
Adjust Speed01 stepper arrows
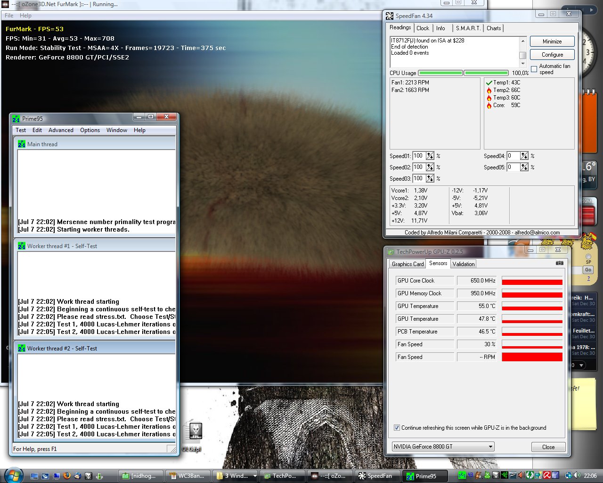(x=430, y=156)
